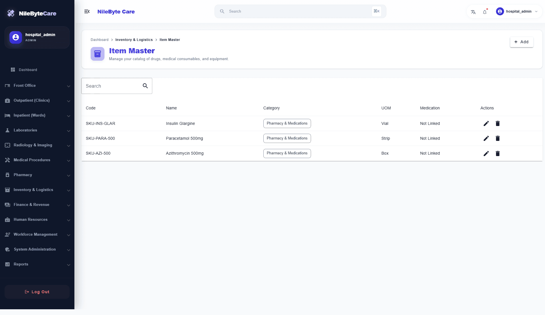
Task: Delete the Azithromycin 500mg row
Action: click(497, 153)
